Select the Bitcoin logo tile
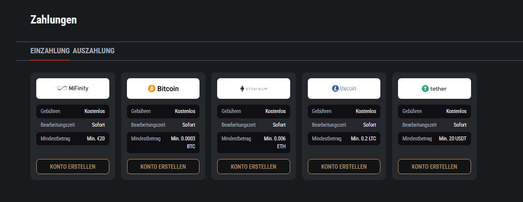 coord(163,89)
